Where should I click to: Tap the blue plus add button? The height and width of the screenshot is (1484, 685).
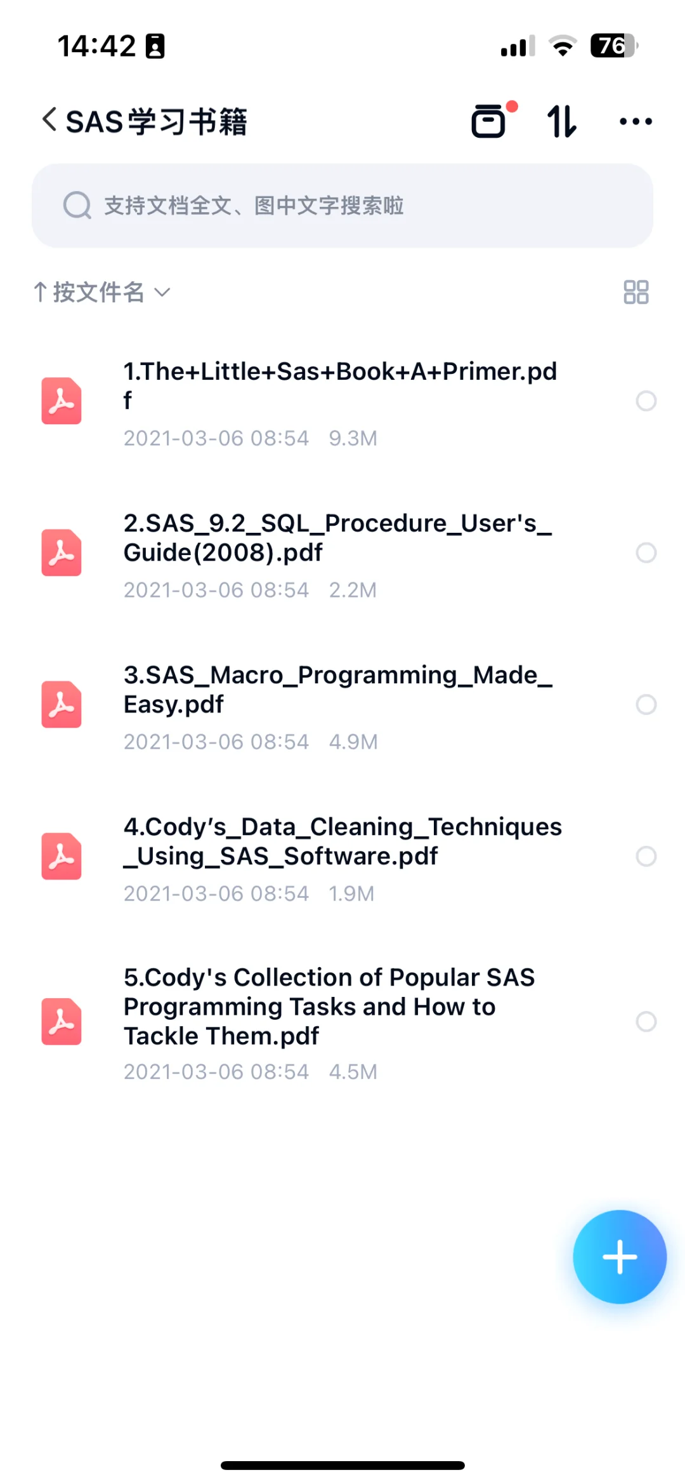619,1256
